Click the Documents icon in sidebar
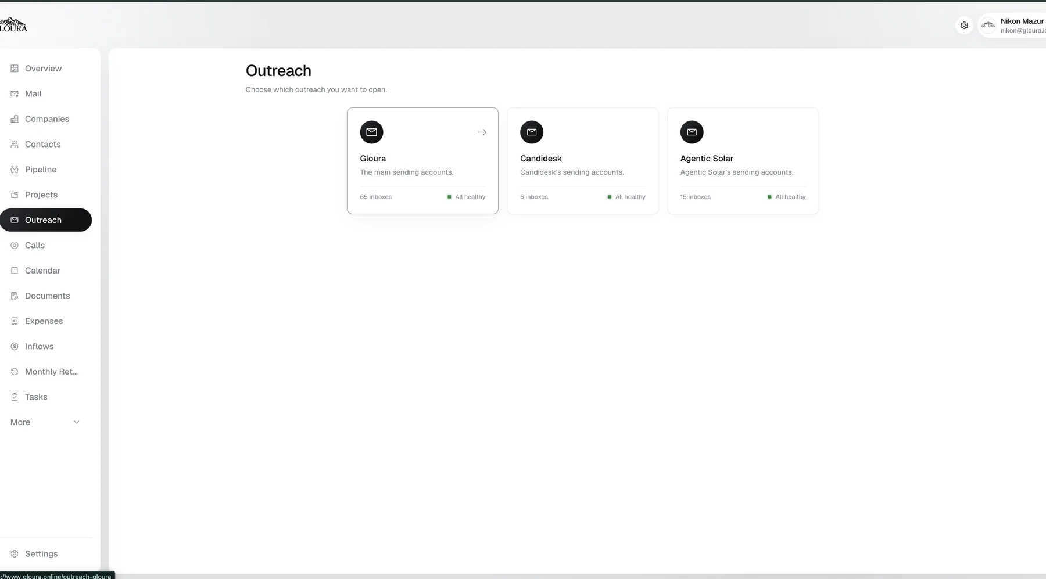Screen dimensions: 1046x579 (x=15, y=296)
